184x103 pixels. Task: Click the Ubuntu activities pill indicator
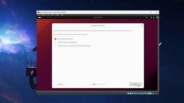click(x=39, y=17)
